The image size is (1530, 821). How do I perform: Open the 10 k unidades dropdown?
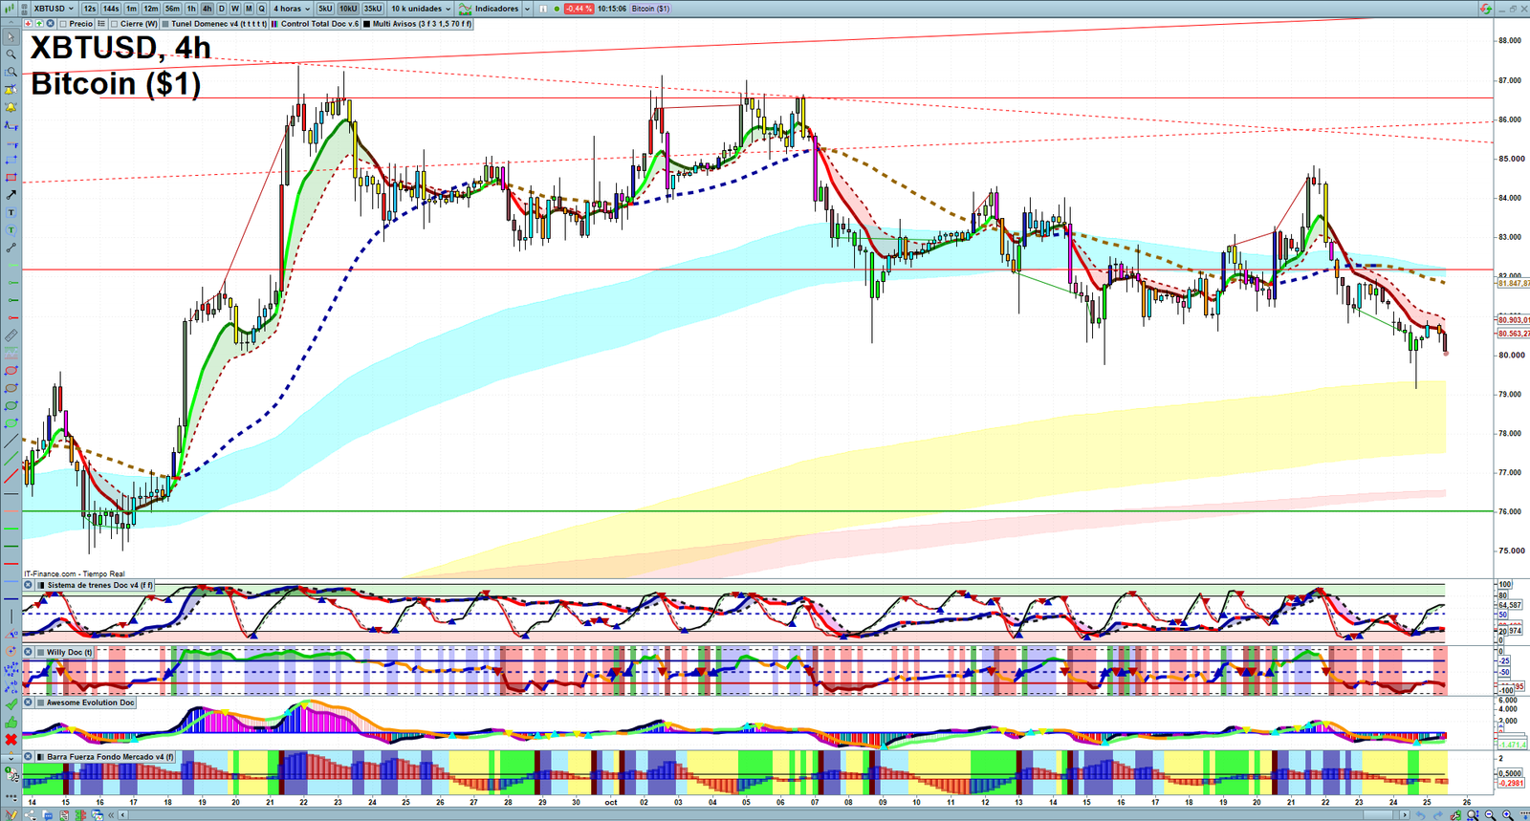click(421, 9)
